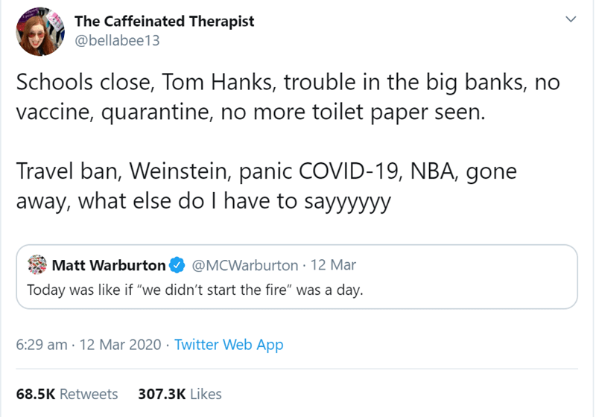Image resolution: width=596 pixels, height=417 pixels.
Task: Open the Twitter Web App link
Action: pos(229,345)
